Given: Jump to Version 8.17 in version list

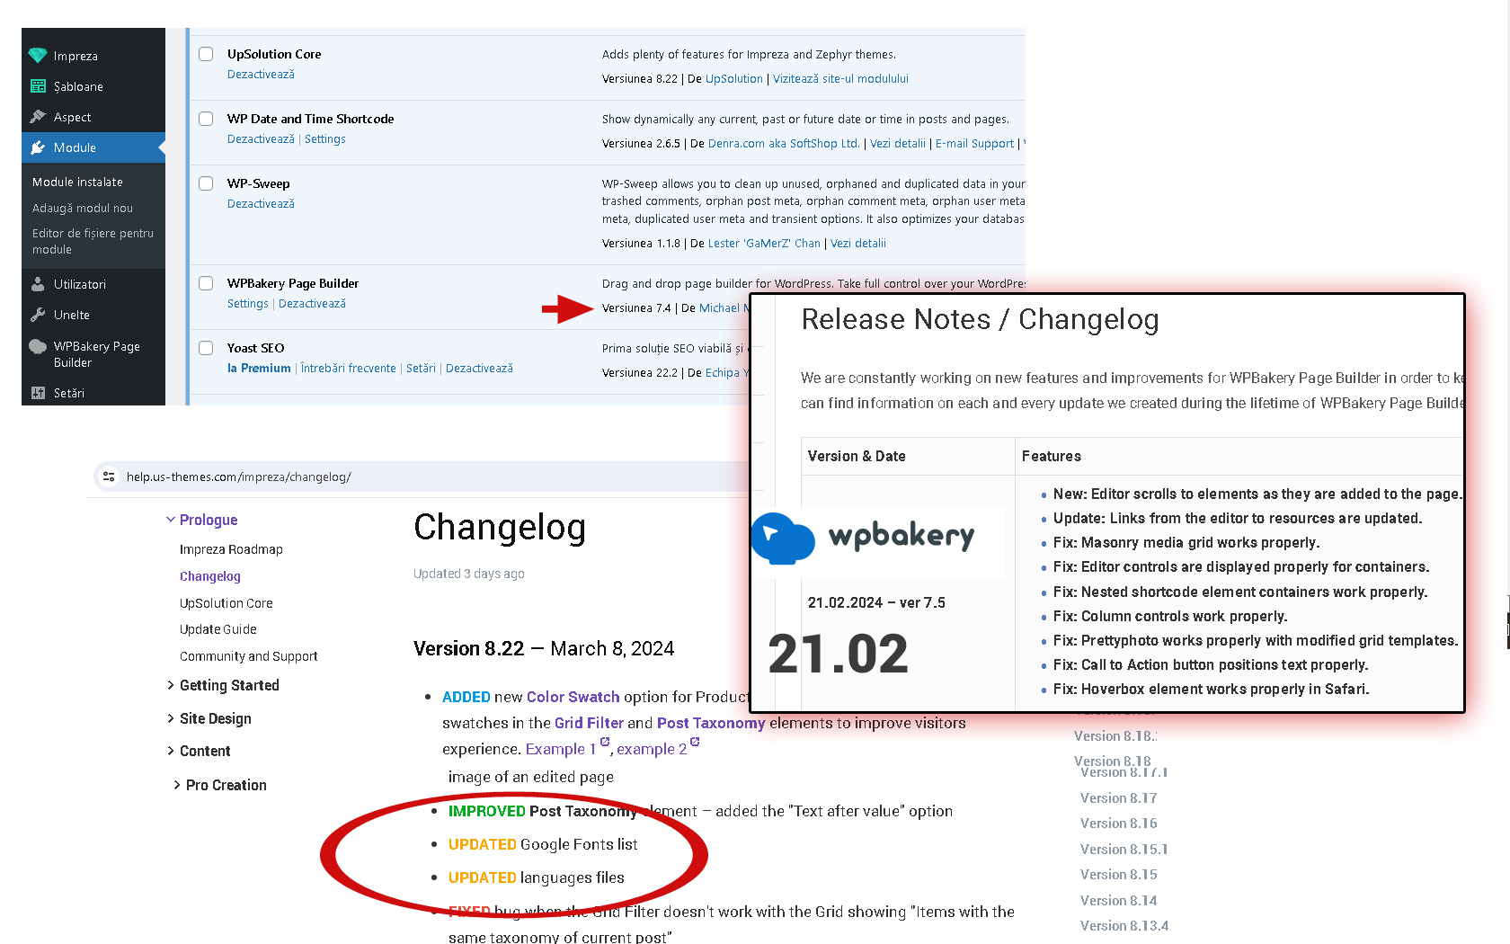Looking at the screenshot, I should pos(1118,798).
